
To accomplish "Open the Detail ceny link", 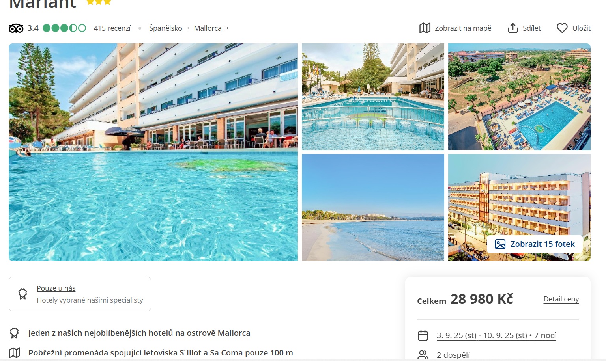I will 561,299.
